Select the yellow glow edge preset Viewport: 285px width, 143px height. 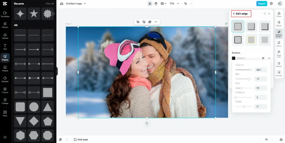(x=251, y=40)
